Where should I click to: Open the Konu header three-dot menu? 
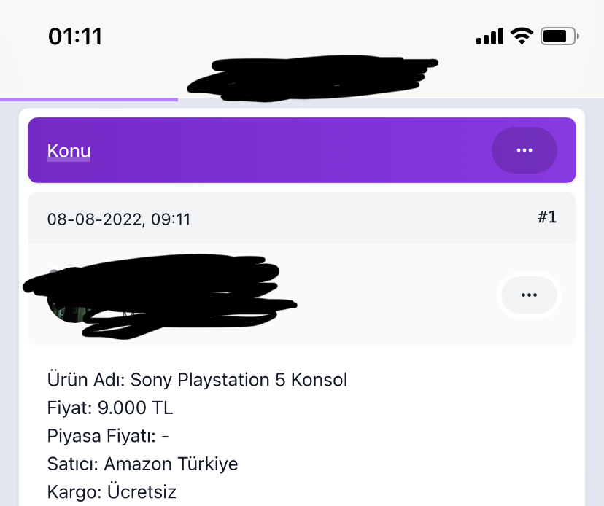coord(524,150)
